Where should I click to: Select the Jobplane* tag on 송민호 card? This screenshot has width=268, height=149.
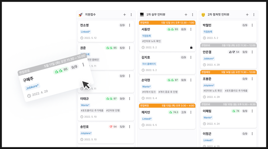click(86, 133)
